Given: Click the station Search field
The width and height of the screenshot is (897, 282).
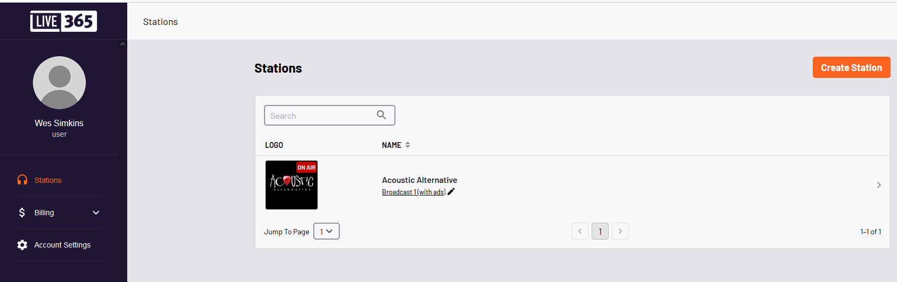Looking at the screenshot, I should [x=330, y=116].
